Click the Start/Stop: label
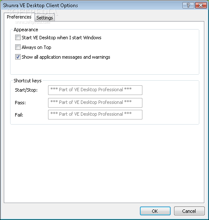209x220 pixels. [26, 90]
